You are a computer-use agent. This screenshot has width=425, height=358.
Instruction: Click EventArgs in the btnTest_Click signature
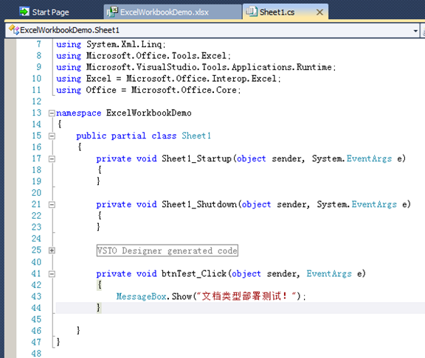click(x=329, y=274)
